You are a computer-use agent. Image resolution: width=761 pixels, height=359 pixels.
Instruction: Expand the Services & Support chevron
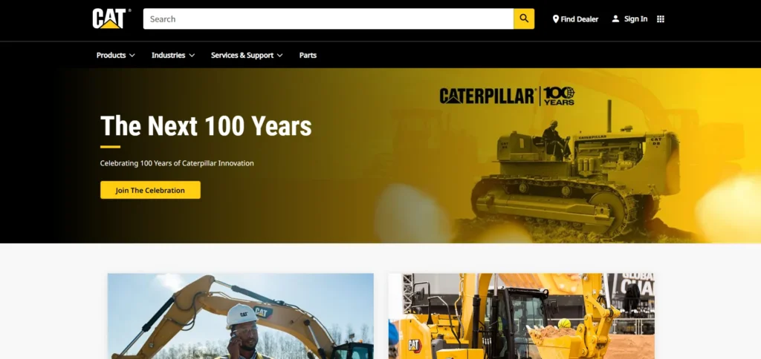[x=279, y=55]
